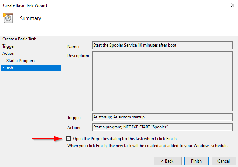Click inside the Description box

click(162, 81)
